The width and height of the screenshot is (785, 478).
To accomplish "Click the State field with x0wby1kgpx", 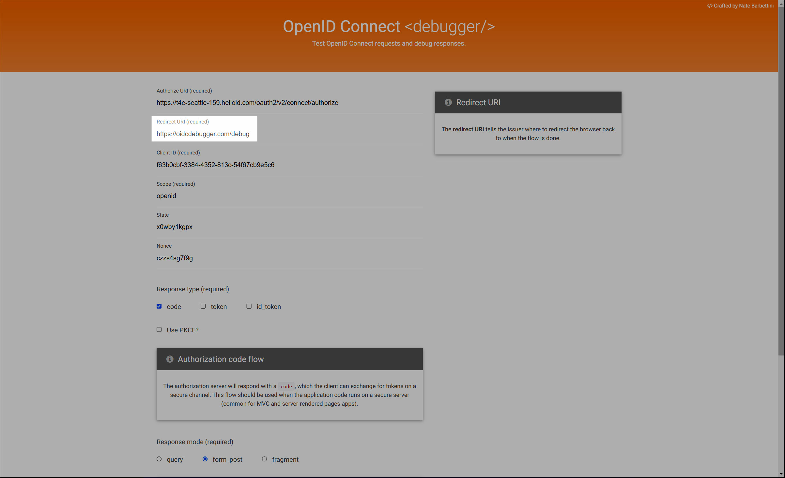I will [290, 227].
